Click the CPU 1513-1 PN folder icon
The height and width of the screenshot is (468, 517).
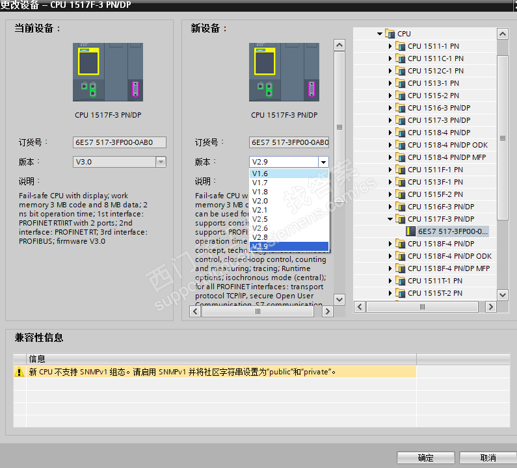(400, 83)
